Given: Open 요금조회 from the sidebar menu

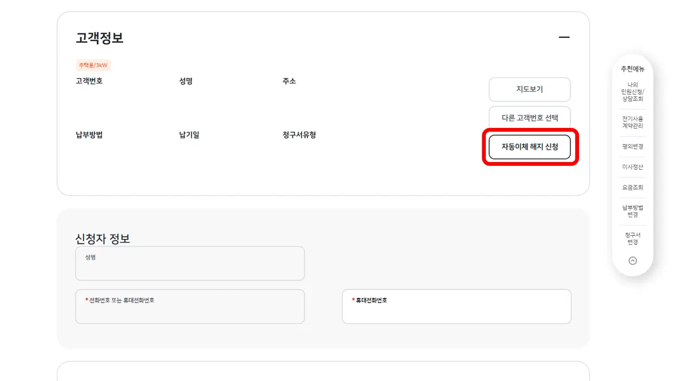Looking at the screenshot, I should coord(632,187).
